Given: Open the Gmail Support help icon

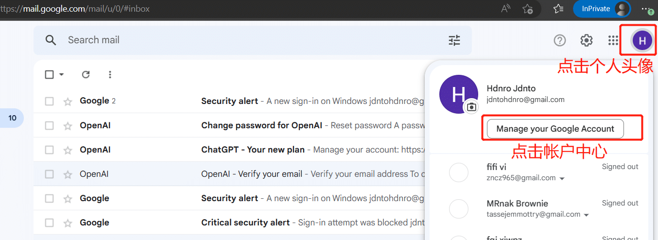Looking at the screenshot, I should tap(560, 40).
